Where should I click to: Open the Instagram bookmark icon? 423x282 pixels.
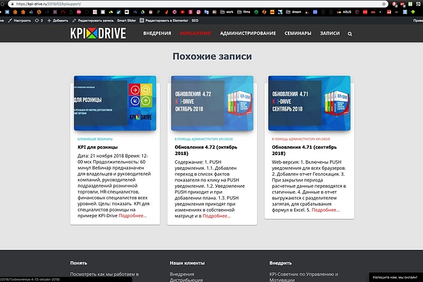point(199,12)
